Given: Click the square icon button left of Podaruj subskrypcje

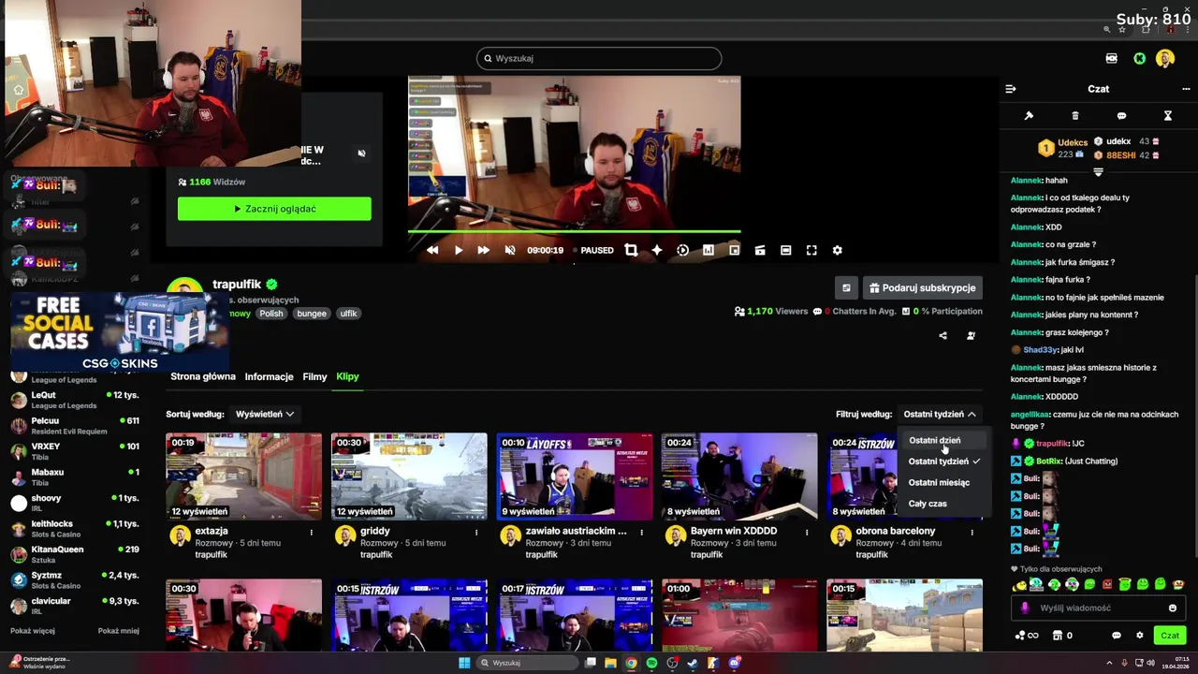Looking at the screenshot, I should (846, 287).
